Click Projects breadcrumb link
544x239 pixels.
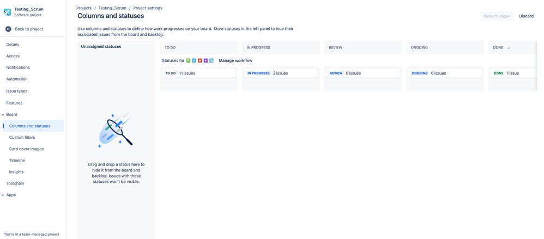(84, 8)
